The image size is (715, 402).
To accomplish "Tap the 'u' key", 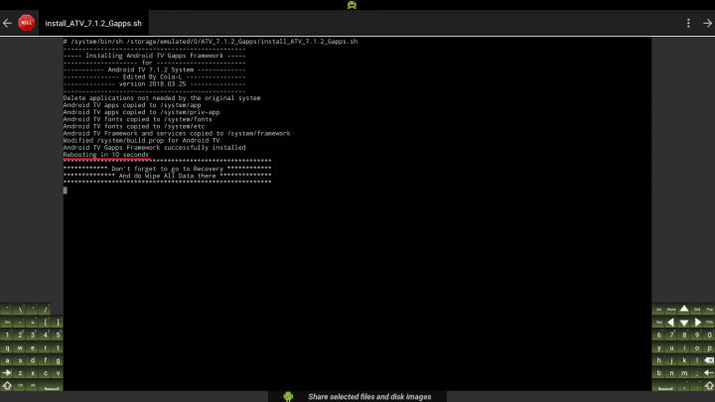I will 670,347.
